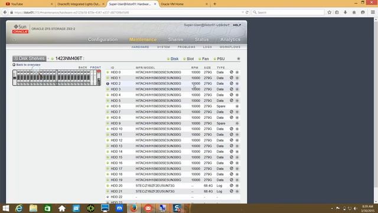This screenshot has width=378, height=213.
Task: Click the chassis front diagram thumbnail
Action: 57,78
